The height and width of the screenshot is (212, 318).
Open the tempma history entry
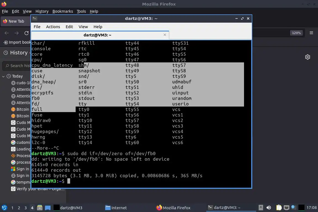(x=21, y=182)
